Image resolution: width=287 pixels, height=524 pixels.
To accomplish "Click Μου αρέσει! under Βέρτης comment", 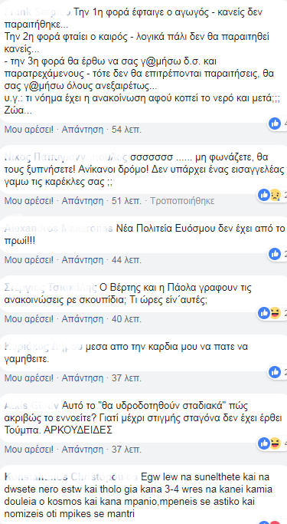I will (x=28, y=319).
